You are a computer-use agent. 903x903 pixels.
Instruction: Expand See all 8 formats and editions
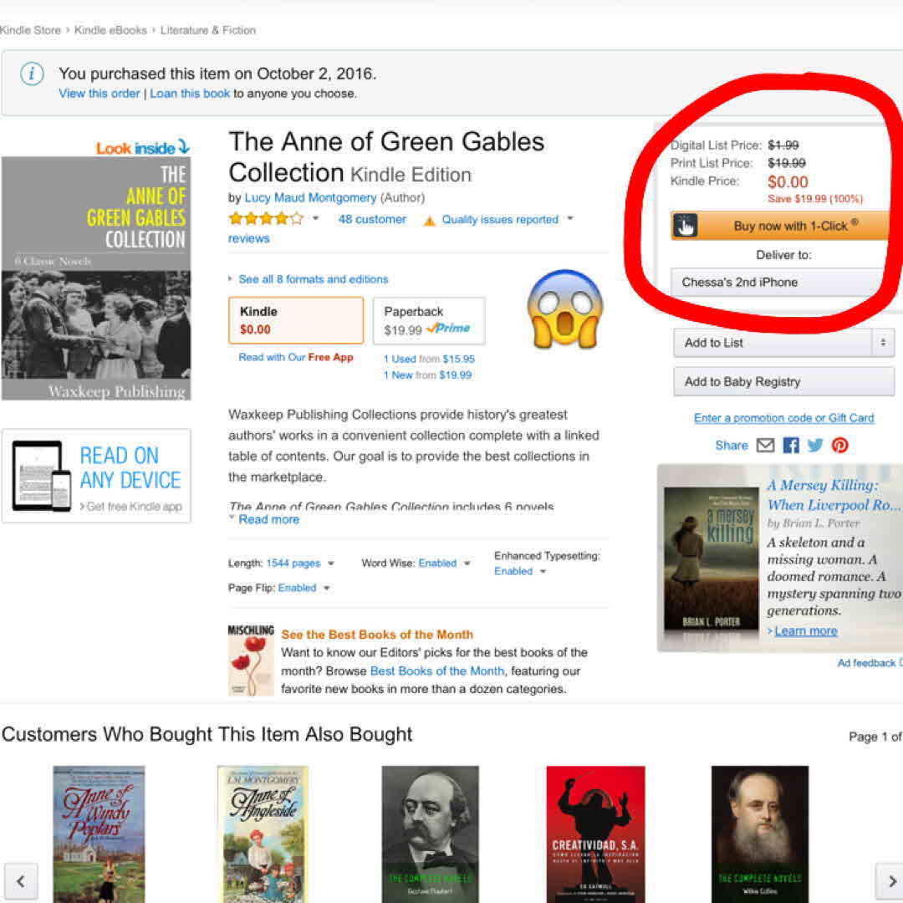(313, 279)
